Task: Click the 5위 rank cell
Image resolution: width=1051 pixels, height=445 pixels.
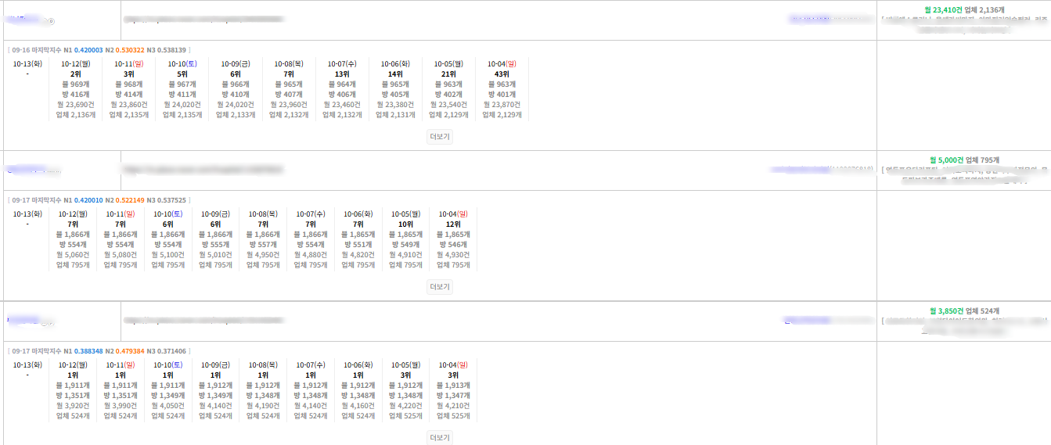Action: [182, 74]
